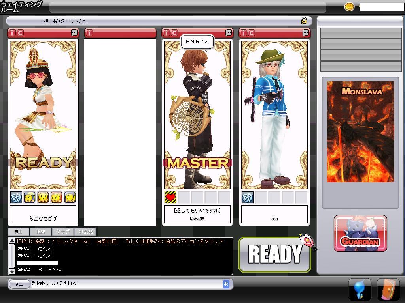Click the room padlock icon
Image resolution: width=405 pixels, height=303 pixels.
(304, 21)
